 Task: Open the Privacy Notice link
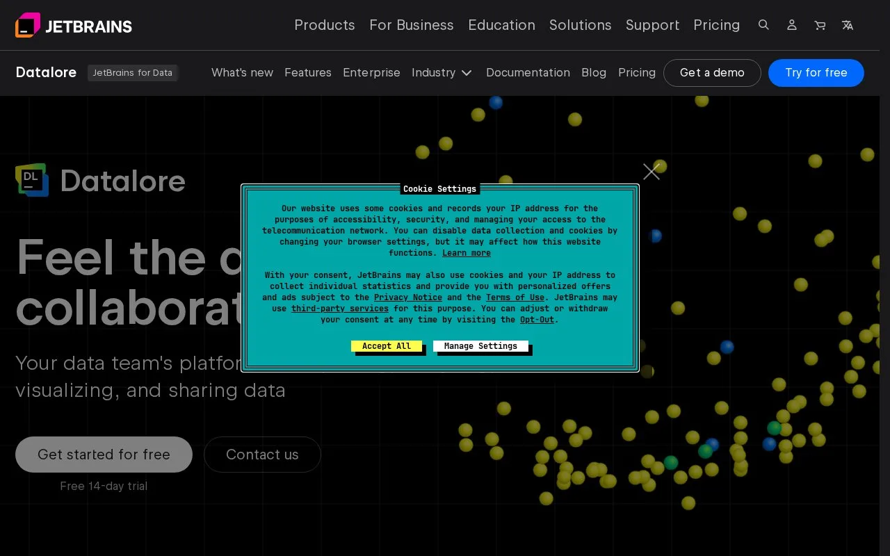[408, 297]
